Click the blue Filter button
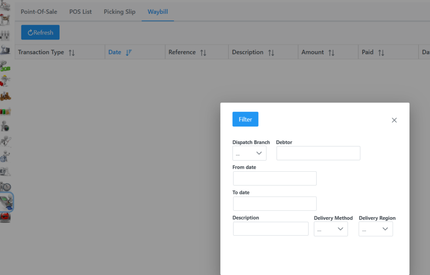This screenshot has width=430, height=275. coord(245,119)
